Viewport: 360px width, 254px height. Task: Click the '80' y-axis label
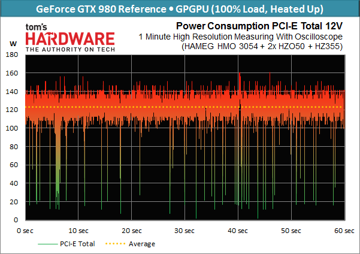(14, 147)
